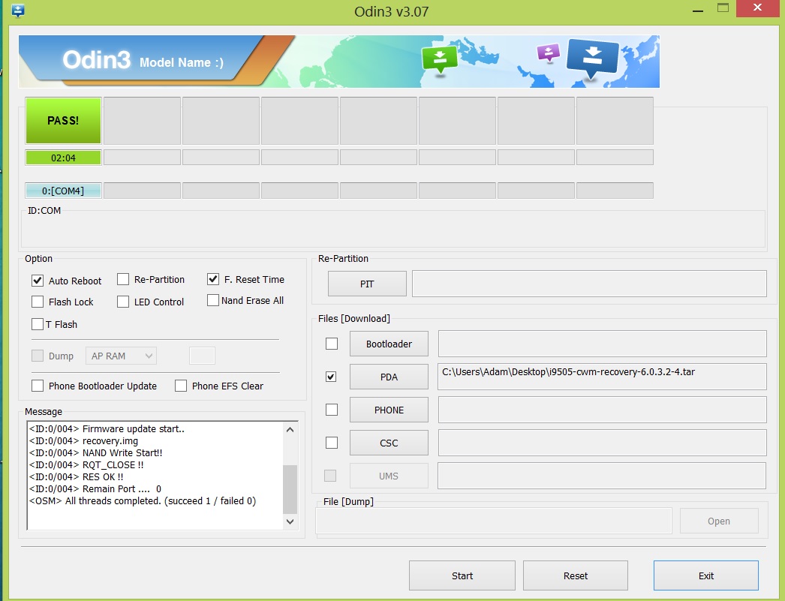The width and height of the screenshot is (785, 601).
Task: Check the T Flash option
Action: pos(38,324)
